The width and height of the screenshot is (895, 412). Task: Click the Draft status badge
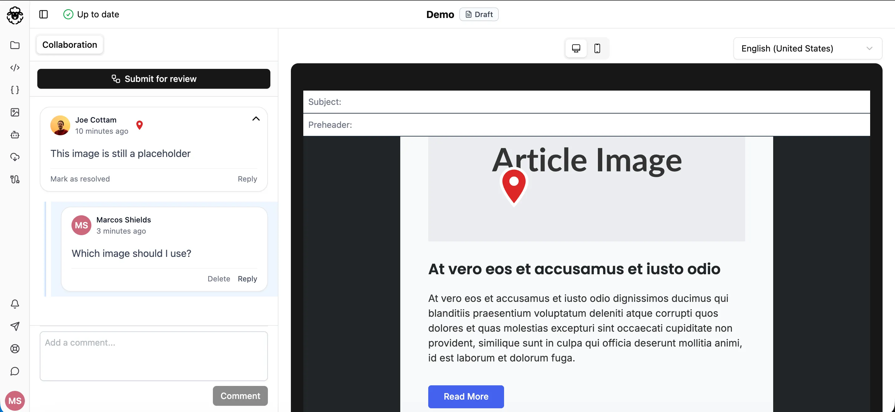point(479,14)
